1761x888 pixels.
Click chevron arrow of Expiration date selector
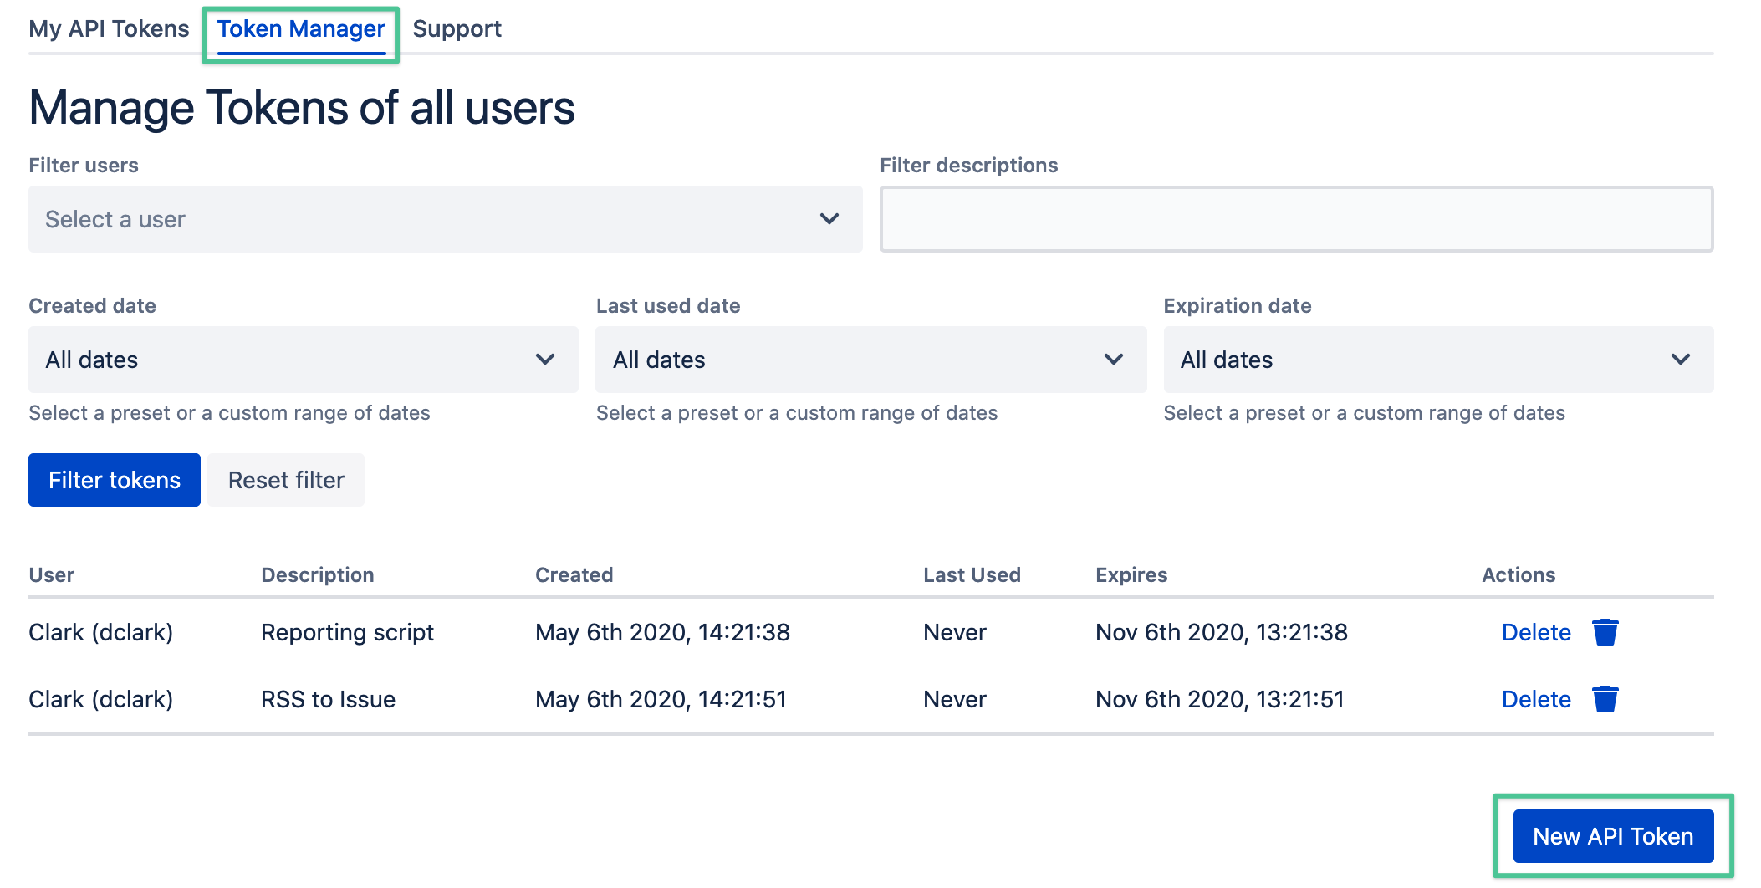[1680, 360]
